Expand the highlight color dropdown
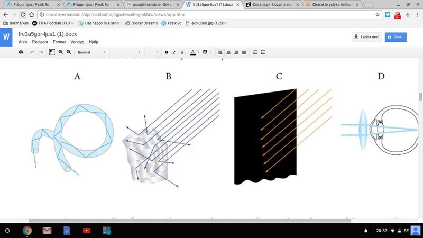The width and height of the screenshot is (423, 238). pos(207,52)
